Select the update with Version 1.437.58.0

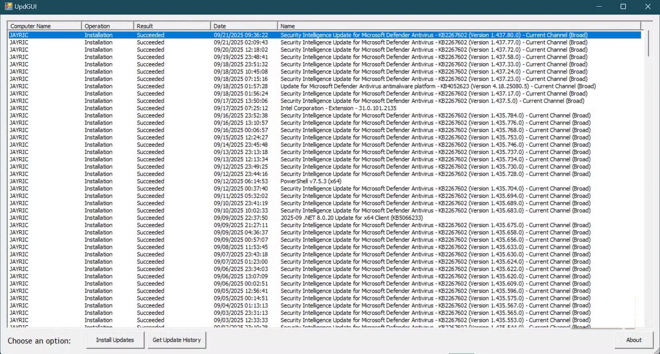(324, 57)
